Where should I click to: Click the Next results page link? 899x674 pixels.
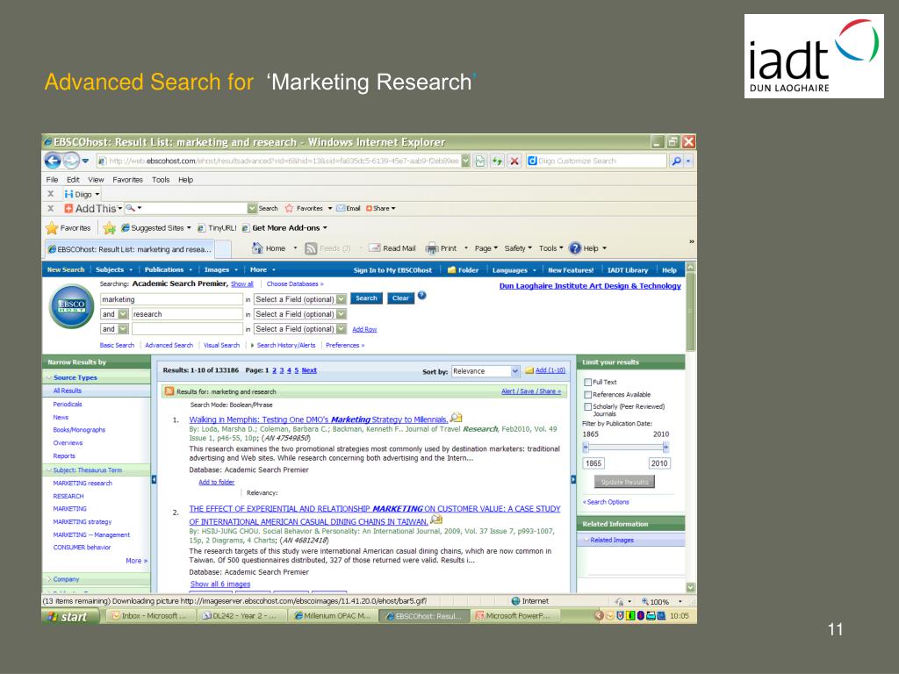[x=309, y=371]
